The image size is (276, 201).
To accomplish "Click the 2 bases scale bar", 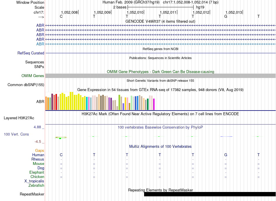I will tap(160, 7).
